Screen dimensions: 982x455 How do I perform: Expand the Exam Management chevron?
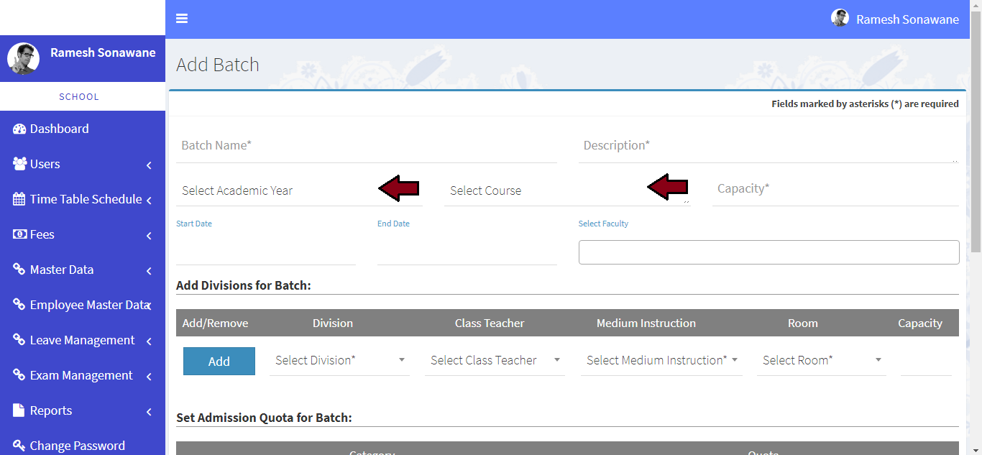(x=149, y=377)
